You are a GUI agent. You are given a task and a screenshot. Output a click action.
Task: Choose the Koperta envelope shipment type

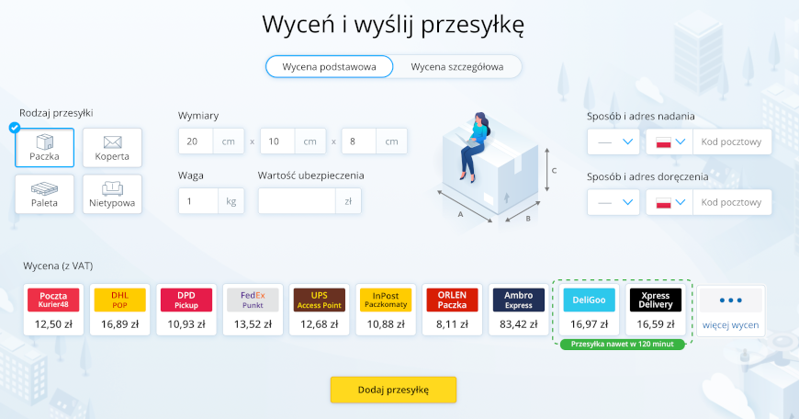click(112, 148)
